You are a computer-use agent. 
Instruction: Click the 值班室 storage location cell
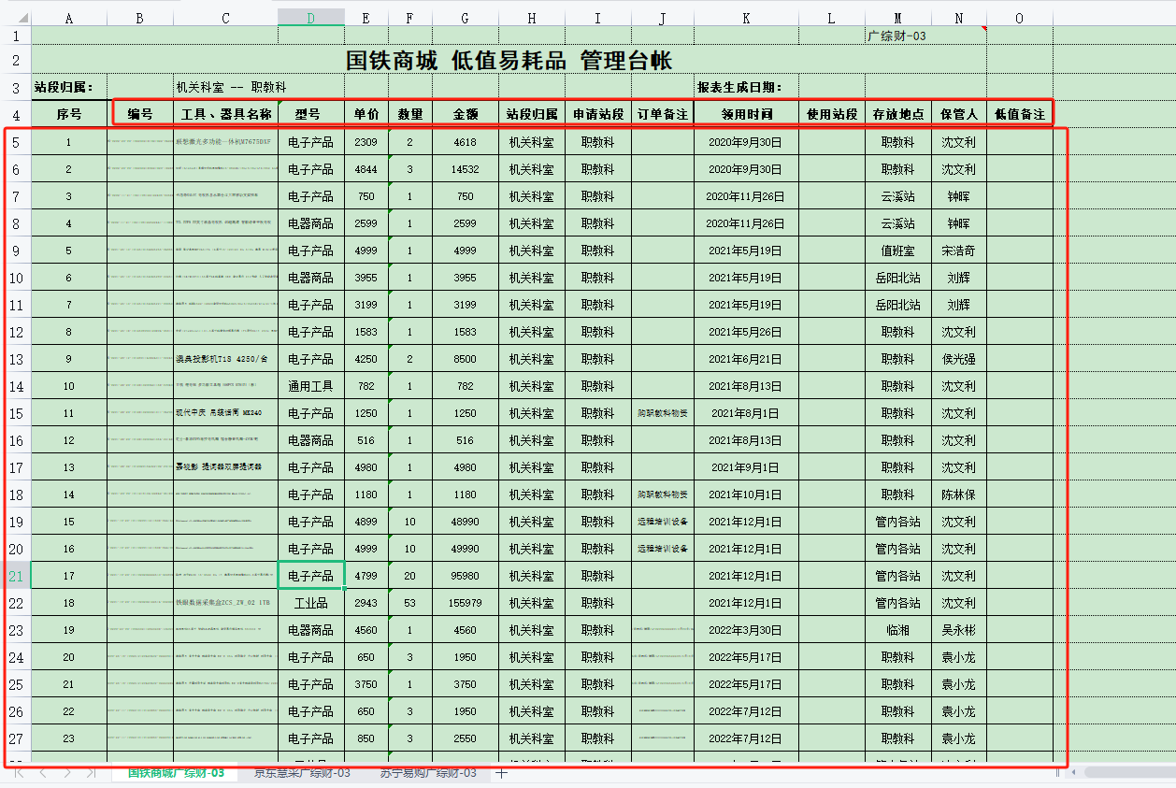898,251
